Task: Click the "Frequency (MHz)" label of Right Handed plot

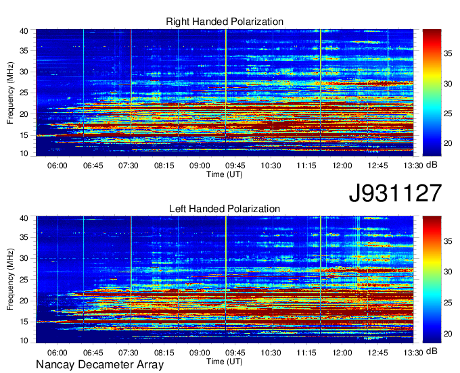Action: [10, 93]
